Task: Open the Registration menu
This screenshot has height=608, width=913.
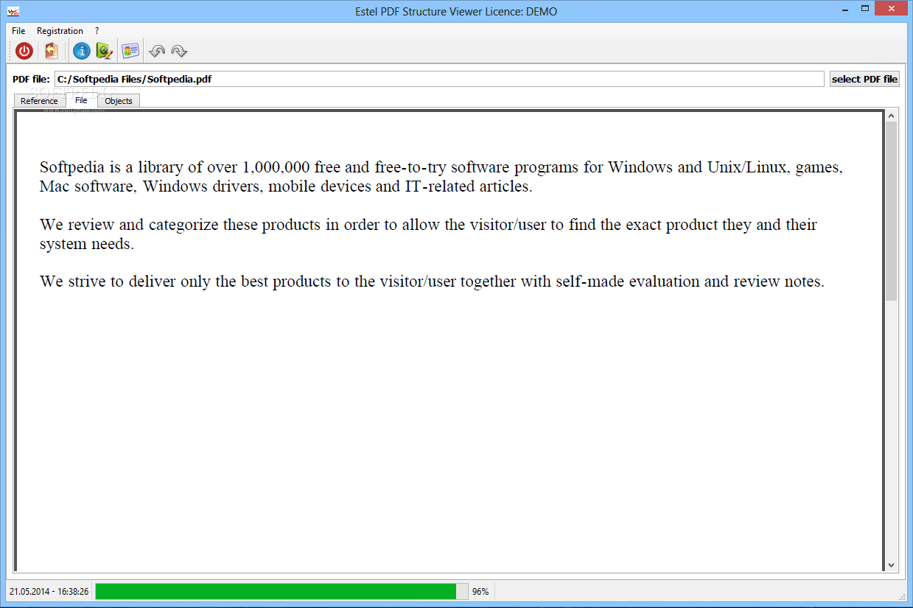Action: 60,31
